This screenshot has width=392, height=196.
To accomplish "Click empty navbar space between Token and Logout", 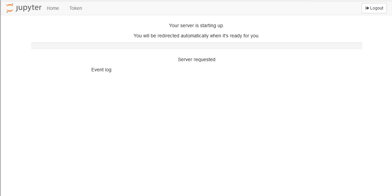I will coord(222,8).
